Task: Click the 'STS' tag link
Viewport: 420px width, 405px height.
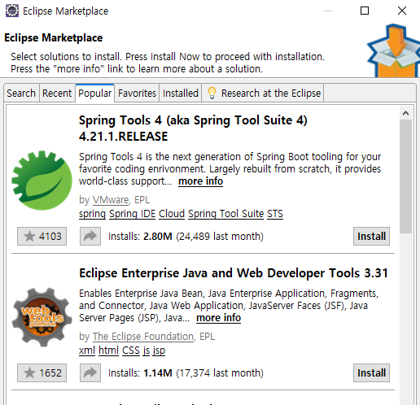Action: (275, 214)
